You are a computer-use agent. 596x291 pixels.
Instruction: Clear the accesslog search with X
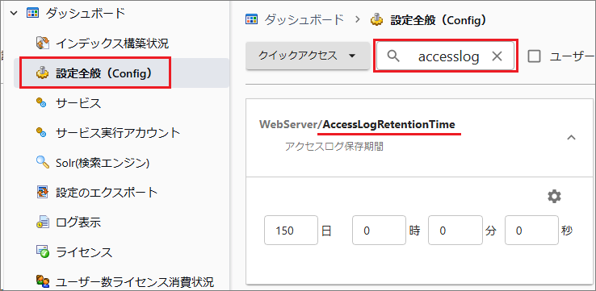tap(497, 56)
